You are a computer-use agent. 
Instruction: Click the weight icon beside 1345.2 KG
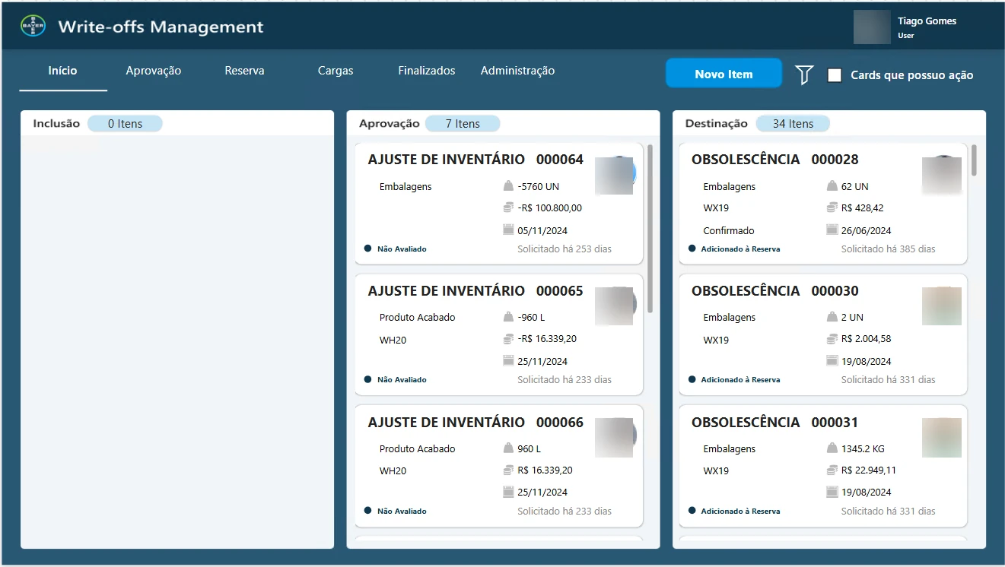pyautogui.click(x=832, y=448)
